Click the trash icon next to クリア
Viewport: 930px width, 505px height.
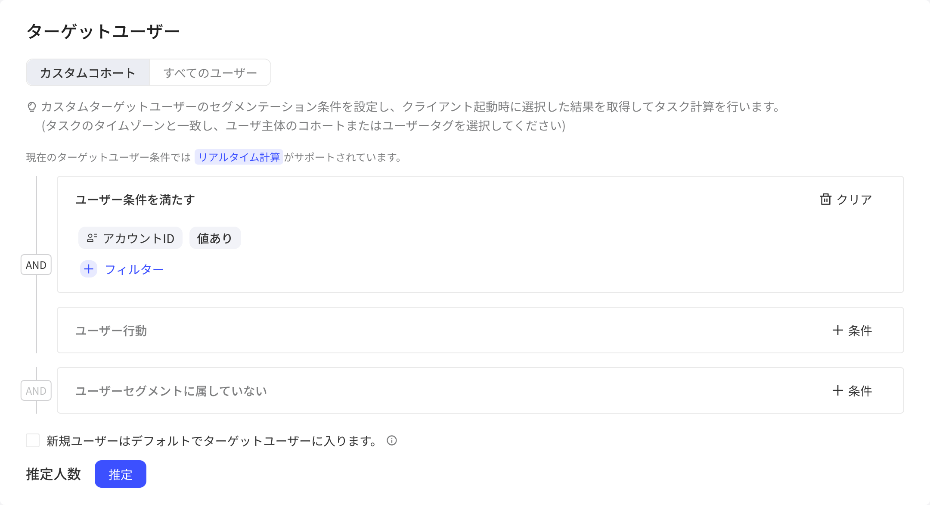(x=825, y=199)
